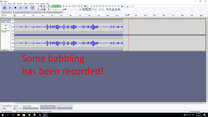Select the Zoom magnifier tool
This screenshot has height=117, width=208.
coord(38,9)
